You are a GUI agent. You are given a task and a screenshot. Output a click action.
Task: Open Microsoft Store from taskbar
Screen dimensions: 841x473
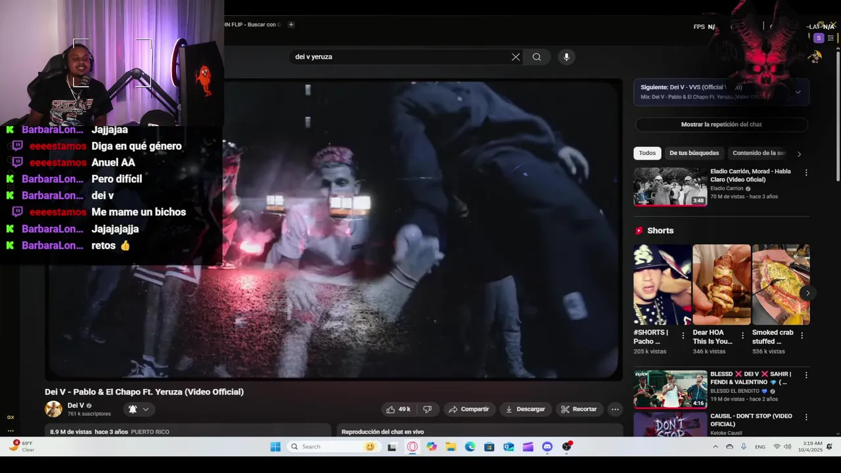click(x=489, y=447)
